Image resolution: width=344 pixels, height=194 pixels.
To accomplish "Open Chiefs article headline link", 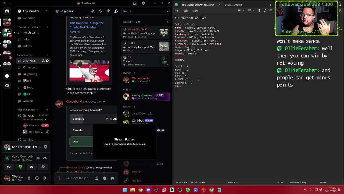I will pyautogui.click(x=86, y=27).
